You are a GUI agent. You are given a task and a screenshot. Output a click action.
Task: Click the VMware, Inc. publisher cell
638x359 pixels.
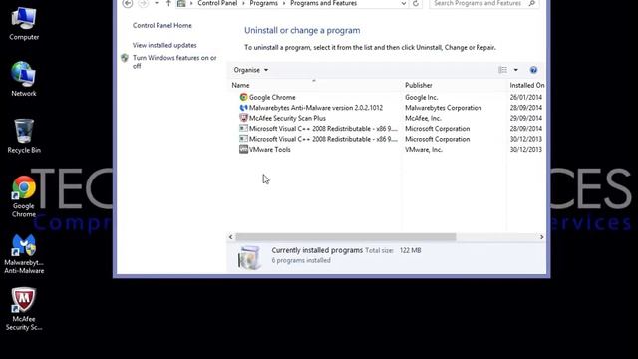tap(423, 150)
